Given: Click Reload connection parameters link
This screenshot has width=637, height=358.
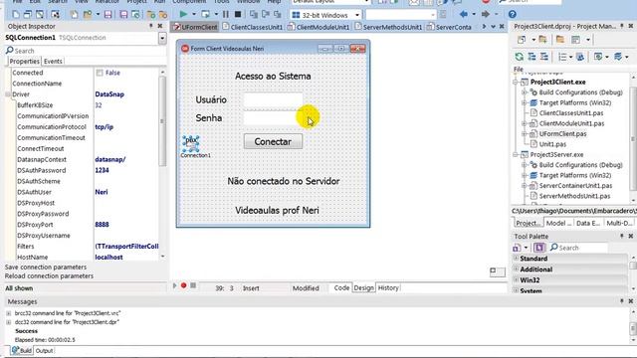Looking at the screenshot, I should tap(49, 276).
